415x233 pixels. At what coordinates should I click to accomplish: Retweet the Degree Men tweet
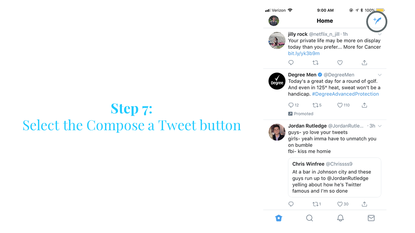(x=317, y=105)
